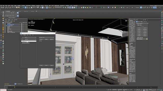Image resolution: width=163 pixels, height=91 pixels.
Task: Toggle the Hide checkbox in Customize dialog
Action: 39,41
